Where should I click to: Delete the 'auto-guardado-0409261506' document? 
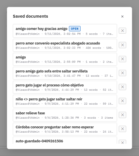pos(122,142)
